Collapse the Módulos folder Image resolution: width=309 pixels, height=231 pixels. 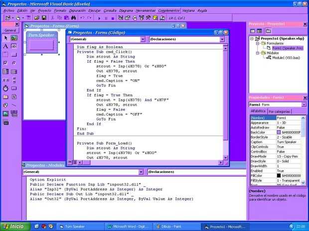(258, 53)
